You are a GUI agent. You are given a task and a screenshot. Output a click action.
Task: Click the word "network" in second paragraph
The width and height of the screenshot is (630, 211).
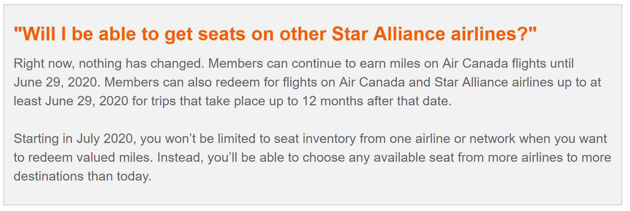click(x=492, y=139)
